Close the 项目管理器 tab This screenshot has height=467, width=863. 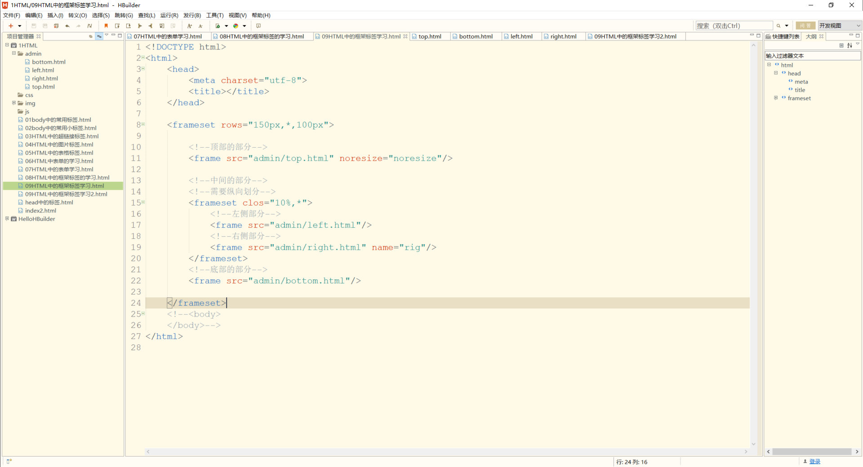click(x=39, y=36)
